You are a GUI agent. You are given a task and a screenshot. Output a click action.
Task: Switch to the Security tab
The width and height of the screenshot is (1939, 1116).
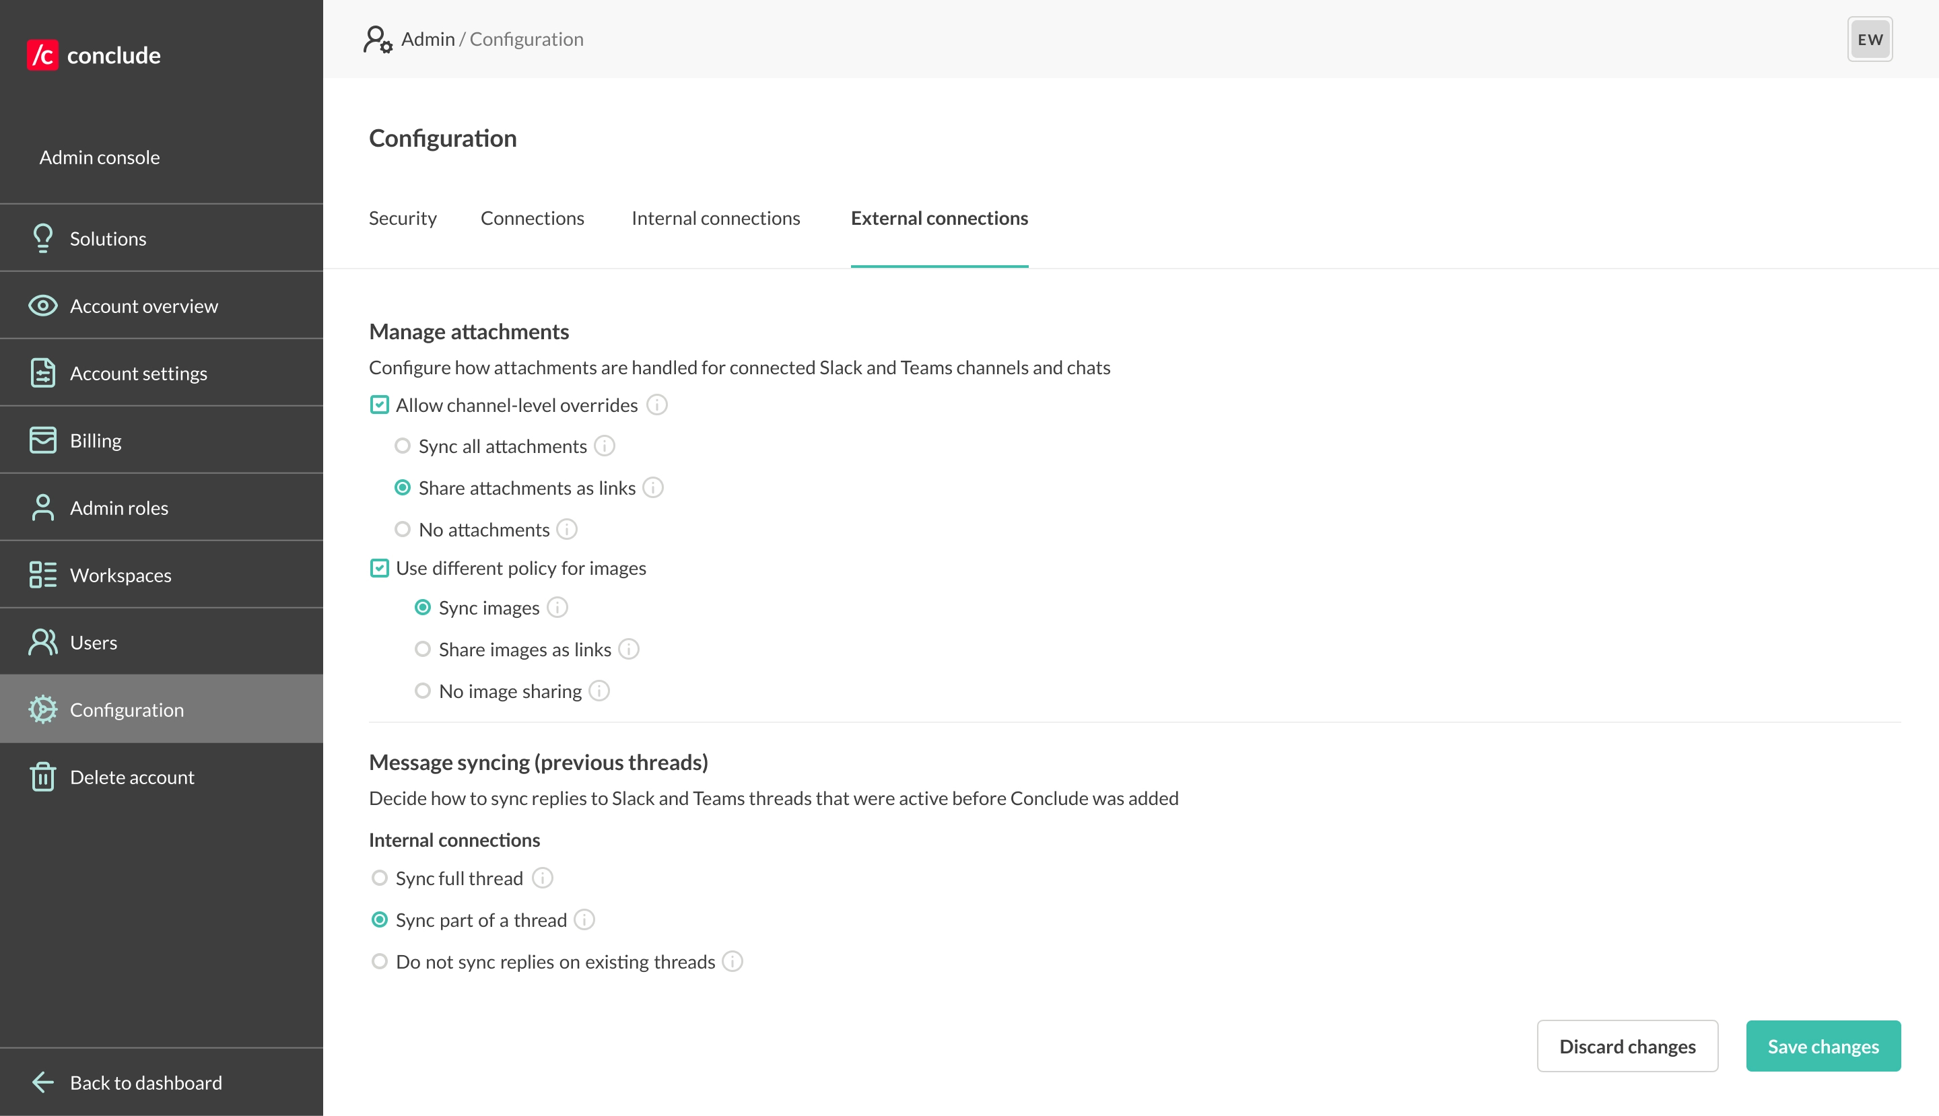(x=403, y=217)
